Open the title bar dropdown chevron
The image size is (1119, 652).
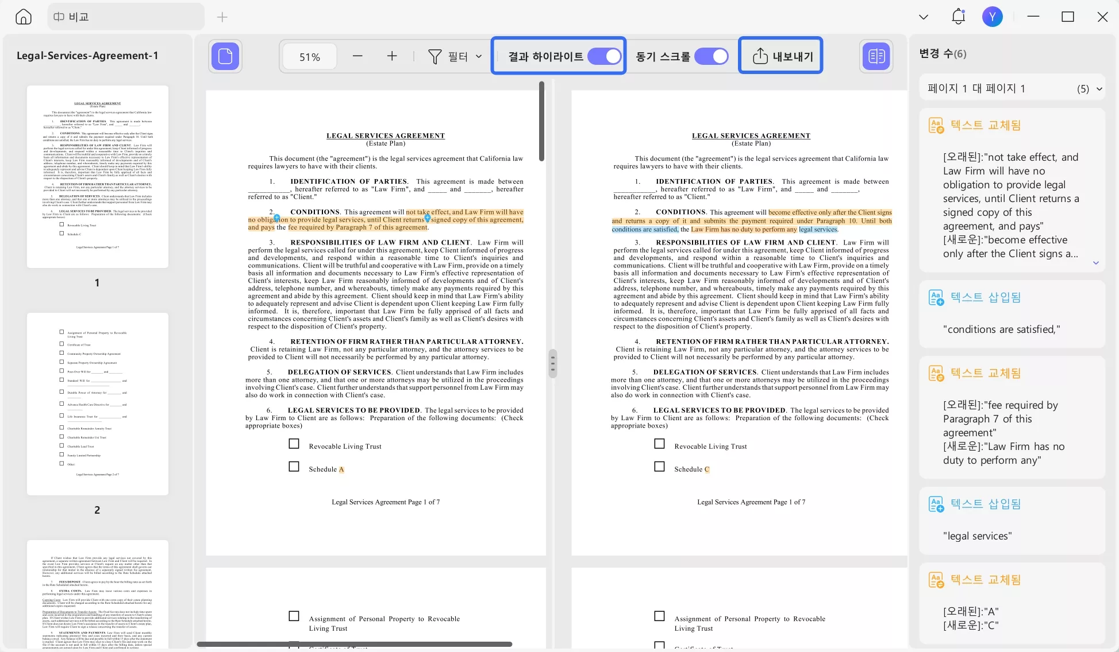(x=924, y=17)
